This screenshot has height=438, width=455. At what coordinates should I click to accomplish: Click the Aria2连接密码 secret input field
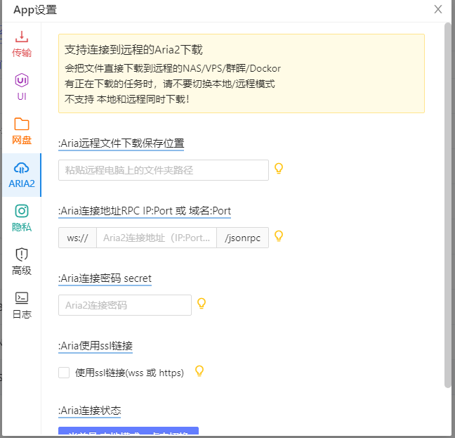125,305
